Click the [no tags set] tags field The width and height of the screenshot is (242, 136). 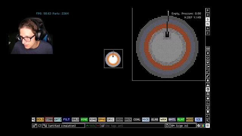[x=133, y=126]
